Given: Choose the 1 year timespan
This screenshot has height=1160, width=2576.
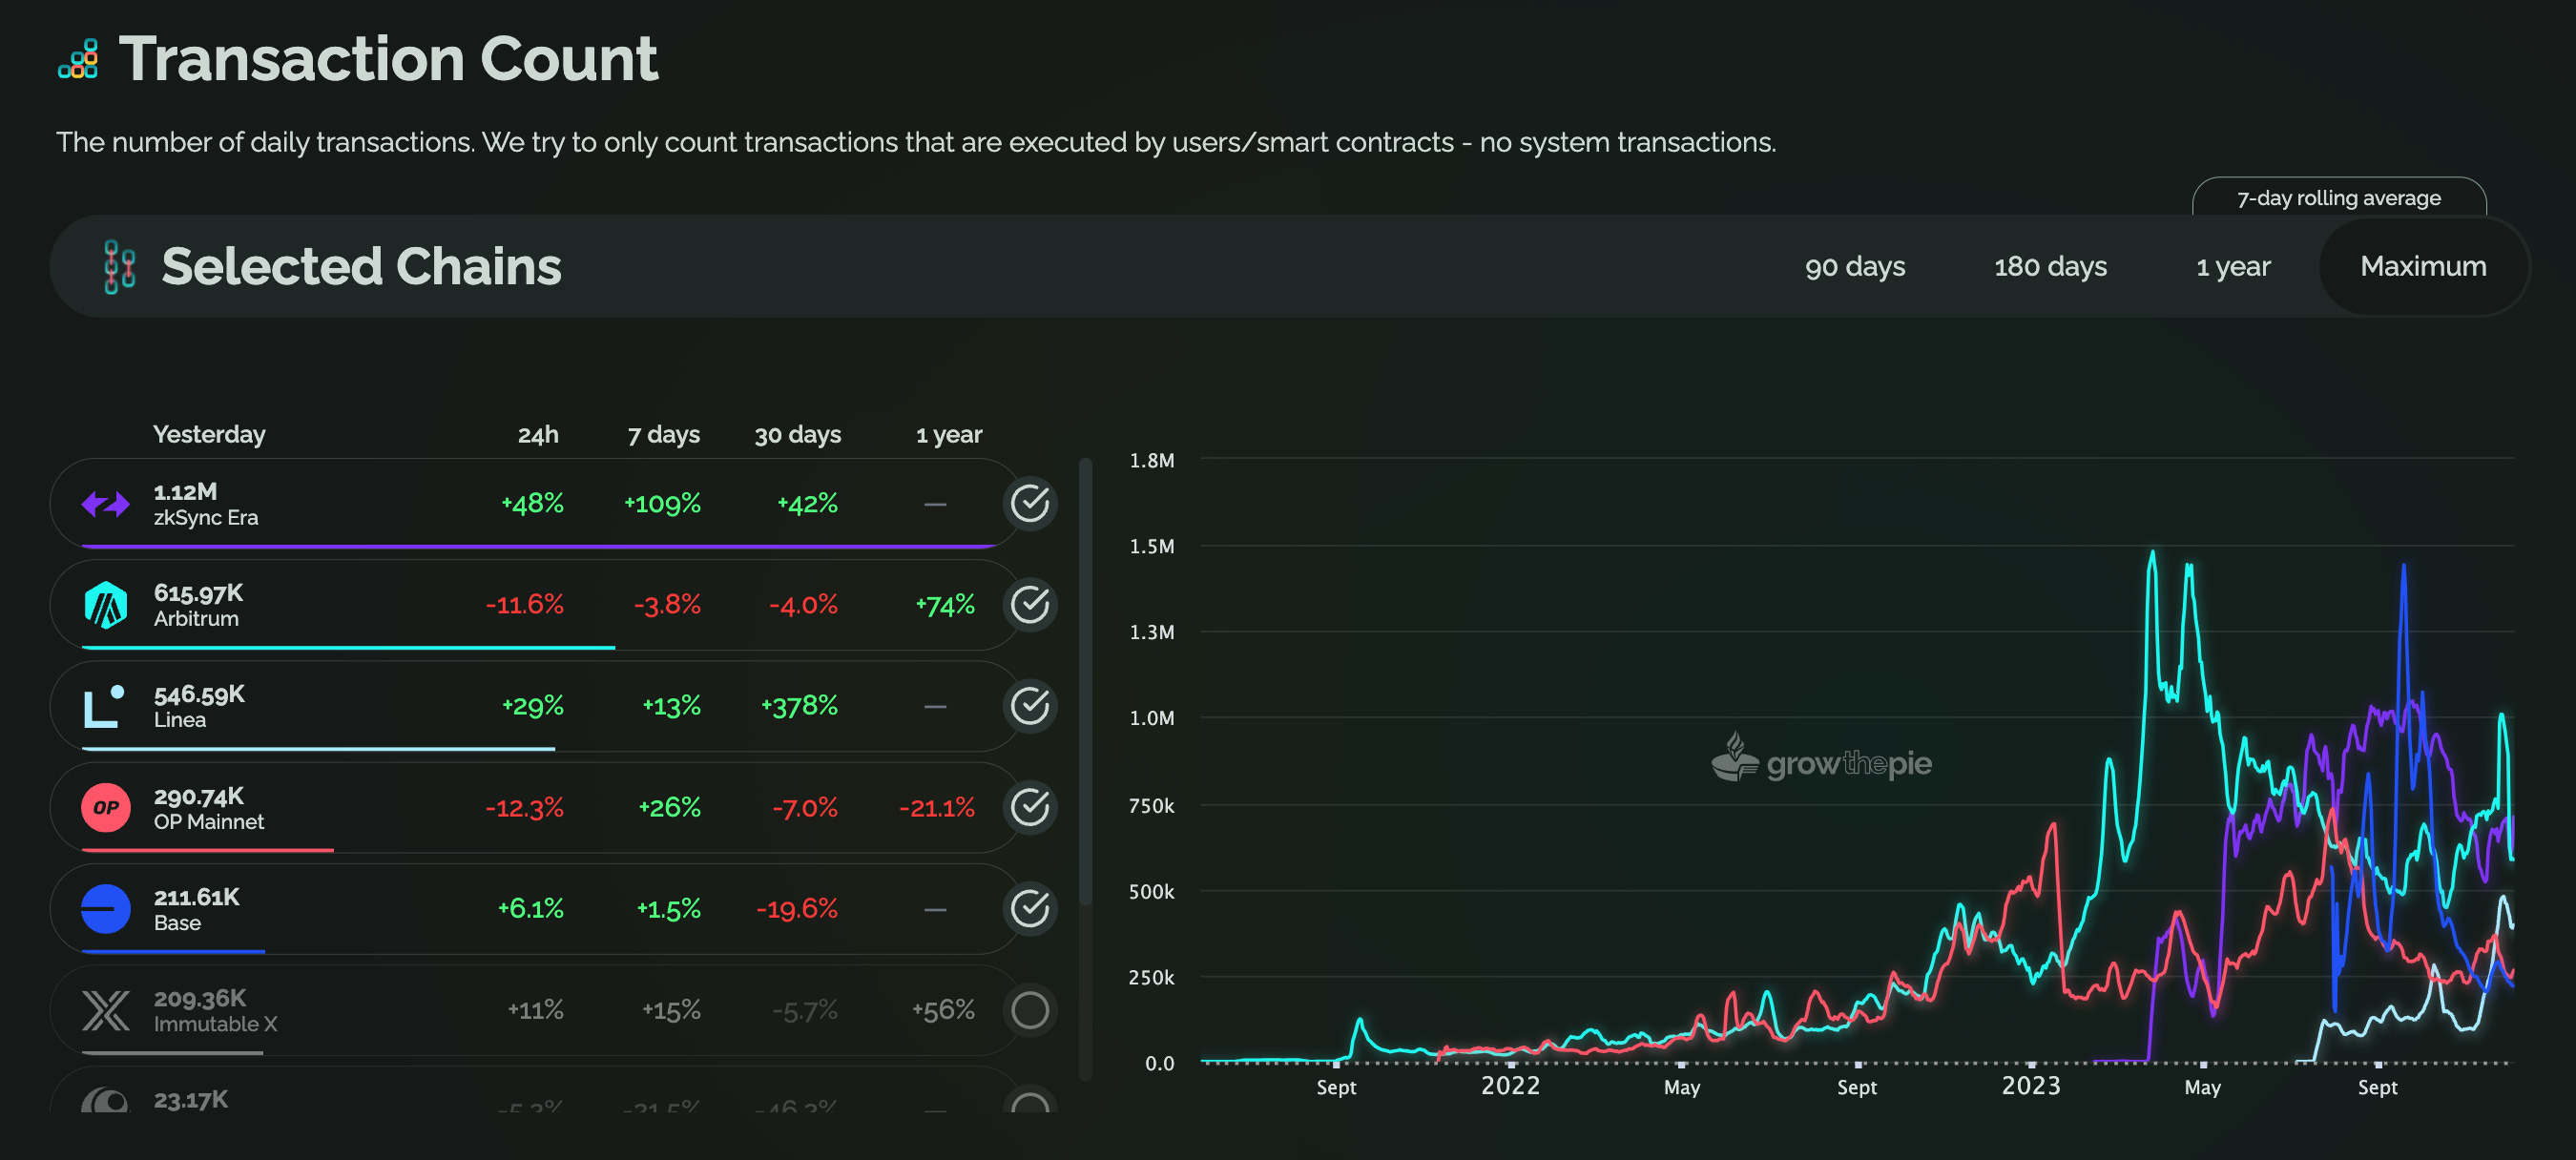Looking at the screenshot, I should (x=2232, y=267).
